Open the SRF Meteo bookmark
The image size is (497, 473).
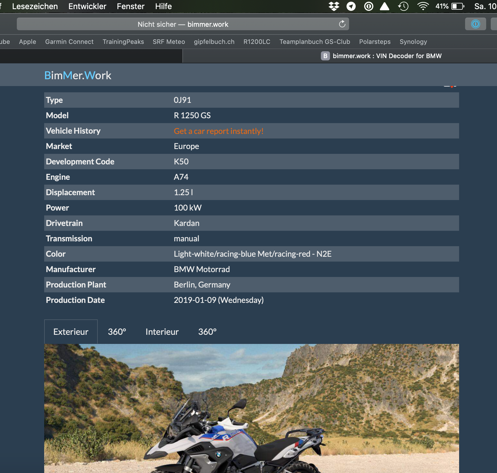pyautogui.click(x=169, y=42)
